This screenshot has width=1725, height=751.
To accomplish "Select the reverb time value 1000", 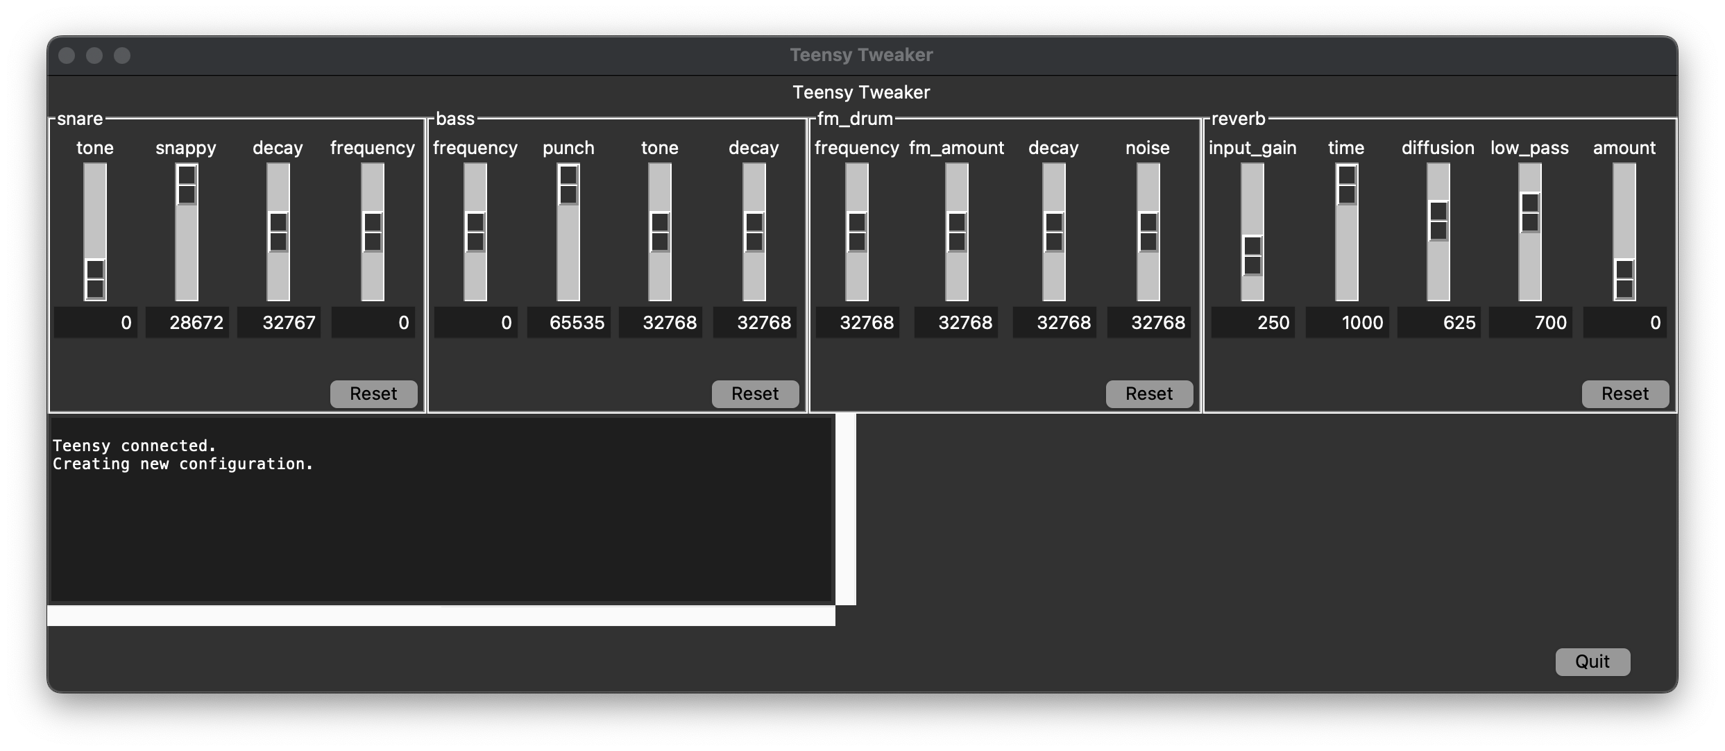I will (x=1347, y=323).
